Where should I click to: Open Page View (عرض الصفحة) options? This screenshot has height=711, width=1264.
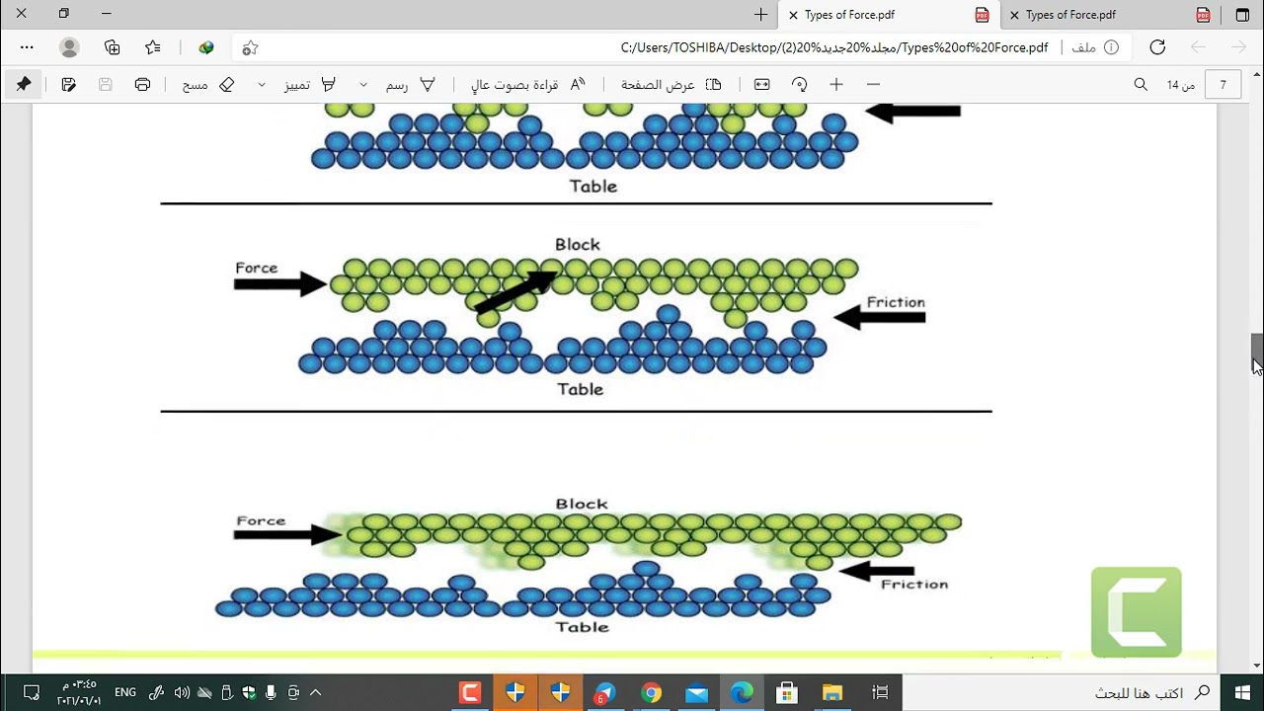coord(671,85)
